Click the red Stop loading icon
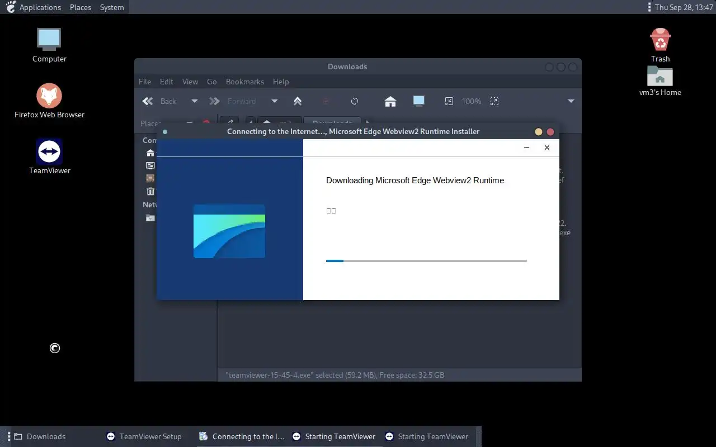Screen dimensions: 716x447 tap(326, 101)
